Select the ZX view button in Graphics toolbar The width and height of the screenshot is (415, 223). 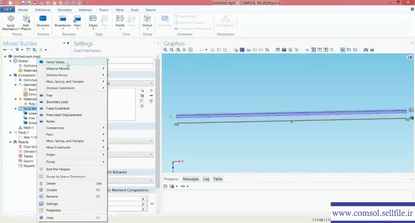[x=225, y=50]
